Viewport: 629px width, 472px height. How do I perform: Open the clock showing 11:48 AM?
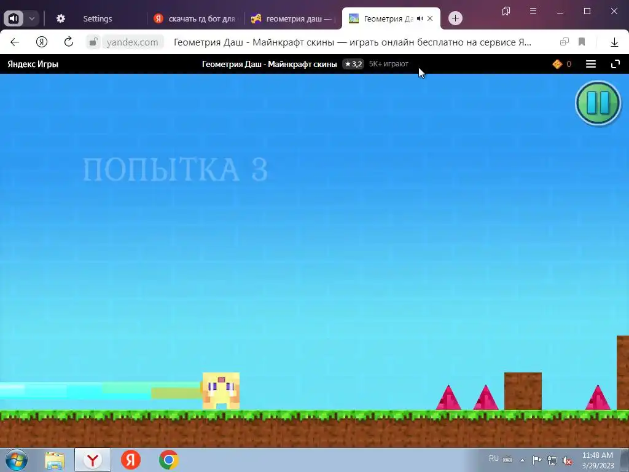point(598,460)
